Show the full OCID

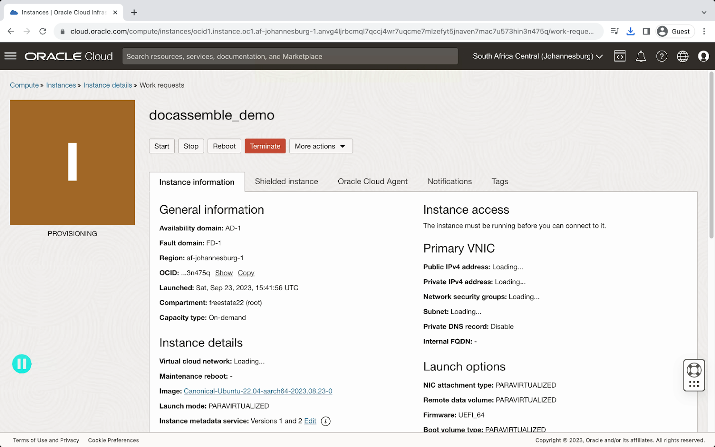(224, 273)
